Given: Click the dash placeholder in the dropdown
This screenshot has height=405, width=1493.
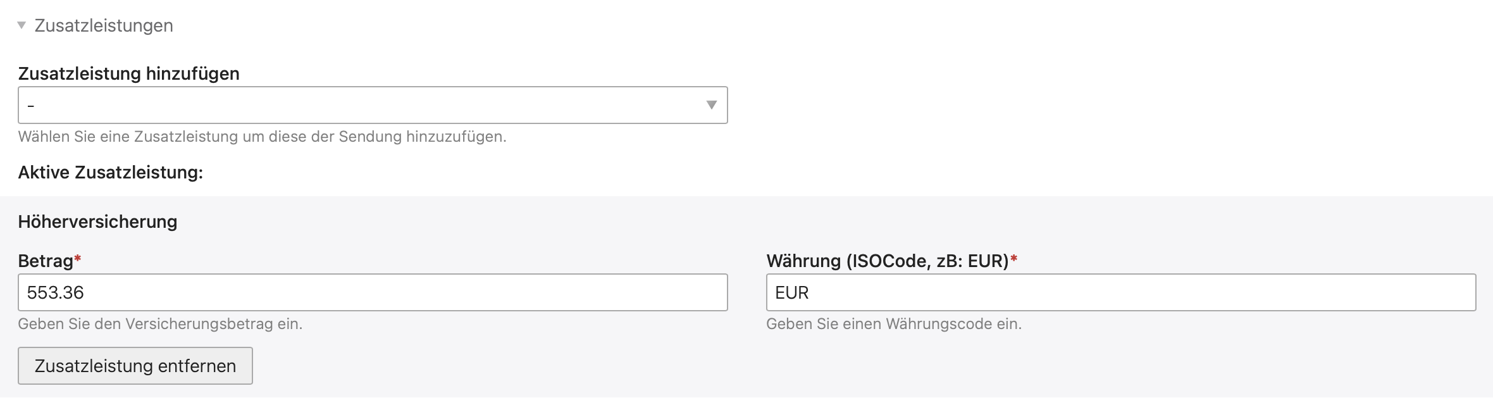Looking at the screenshot, I should point(30,106).
